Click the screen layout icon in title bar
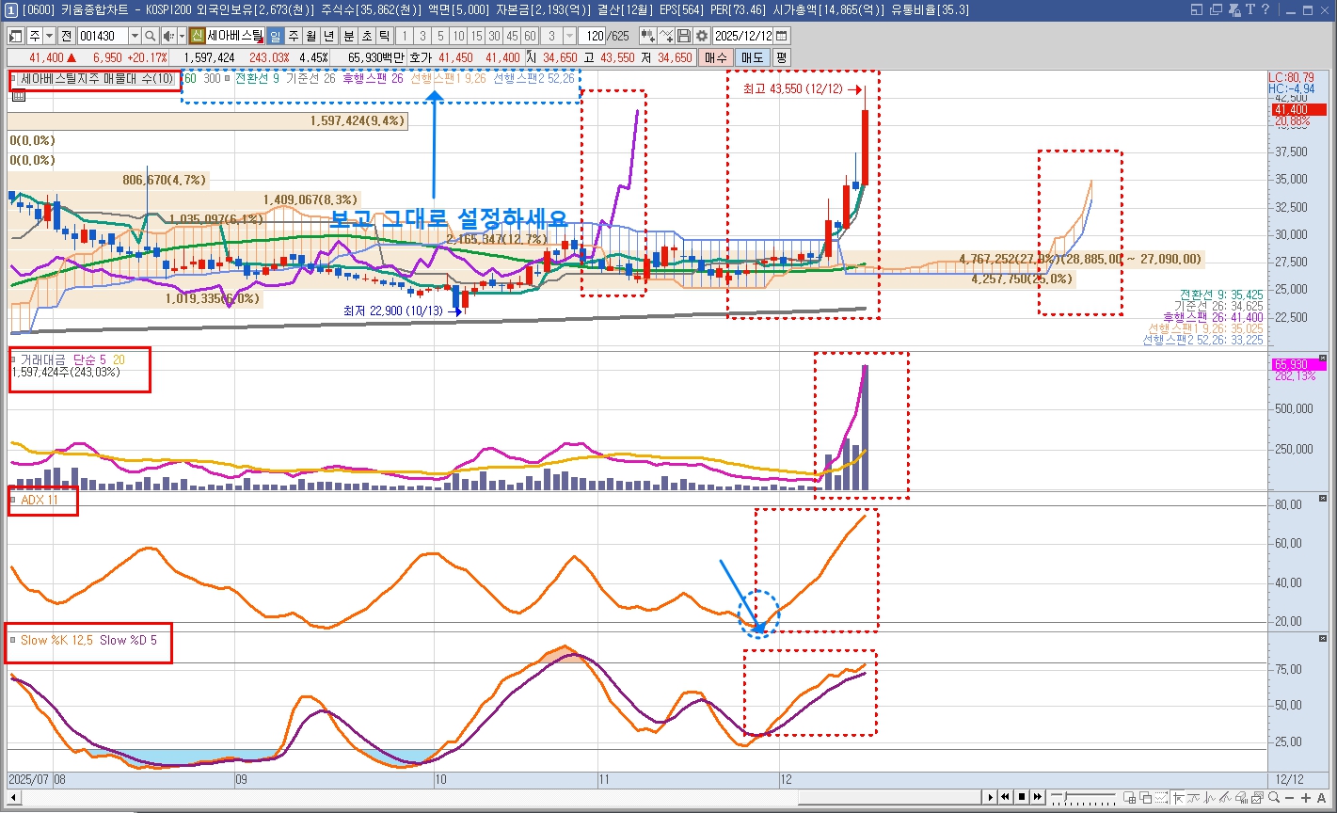1337x813 pixels. click(x=1197, y=9)
